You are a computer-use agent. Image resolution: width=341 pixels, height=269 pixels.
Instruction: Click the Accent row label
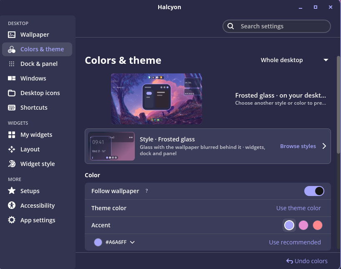(101, 225)
